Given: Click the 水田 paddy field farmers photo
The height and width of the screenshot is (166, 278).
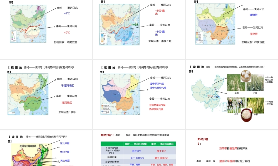Looking at the screenshot, I should coord(236,105).
